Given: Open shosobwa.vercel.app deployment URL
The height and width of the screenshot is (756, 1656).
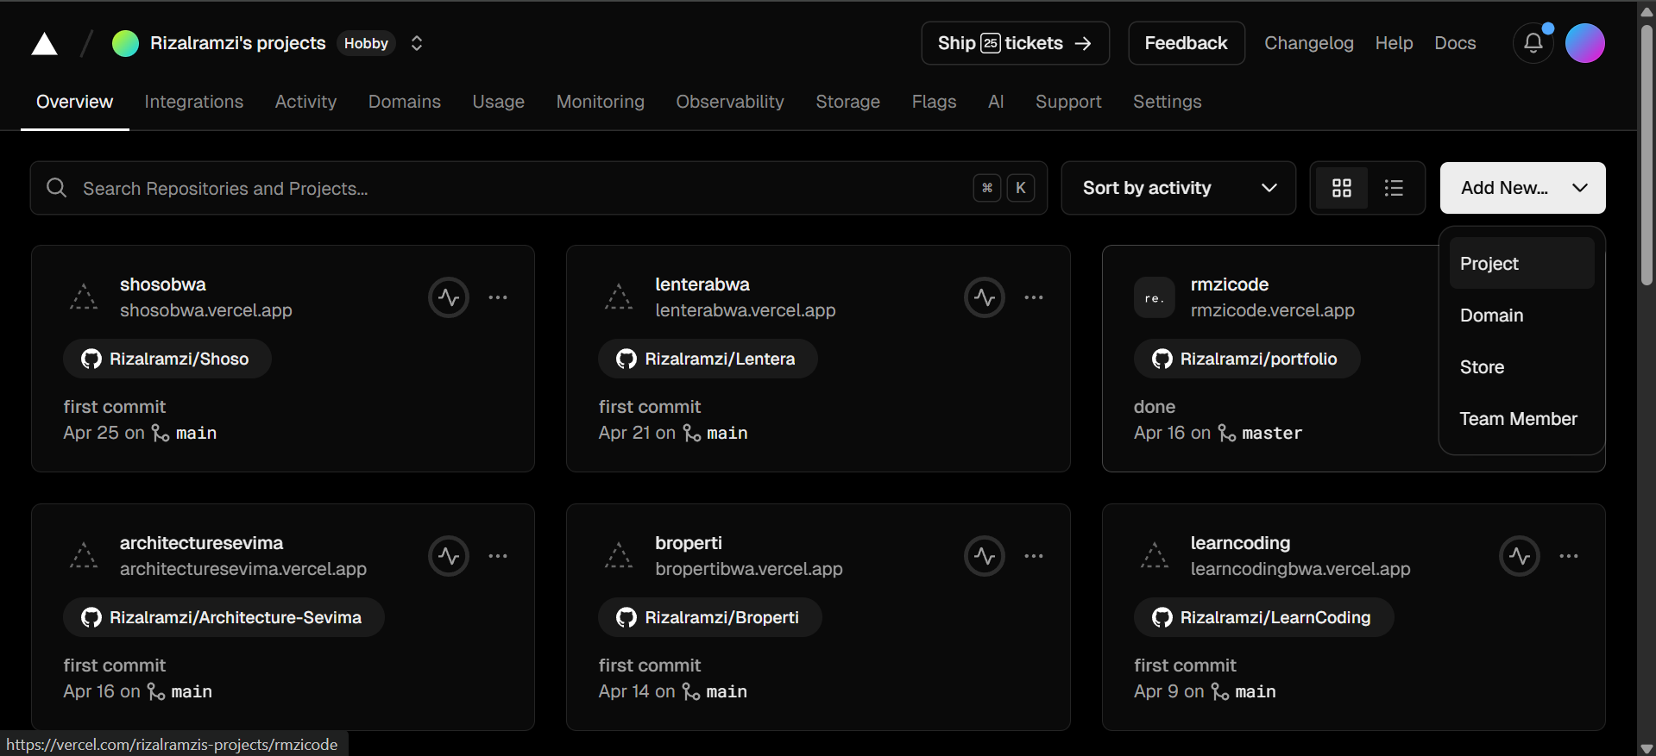Looking at the screenshot, I should point(206,310).
